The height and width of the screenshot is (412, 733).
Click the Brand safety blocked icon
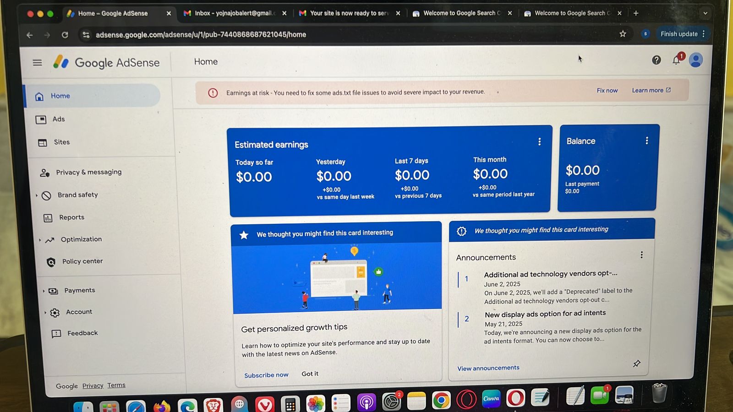point(46,196)
